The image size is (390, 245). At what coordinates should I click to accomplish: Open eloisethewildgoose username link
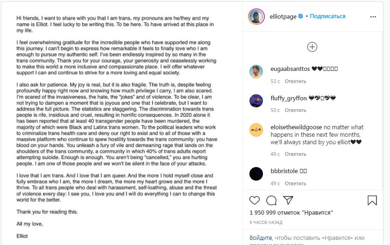[296, 127]
